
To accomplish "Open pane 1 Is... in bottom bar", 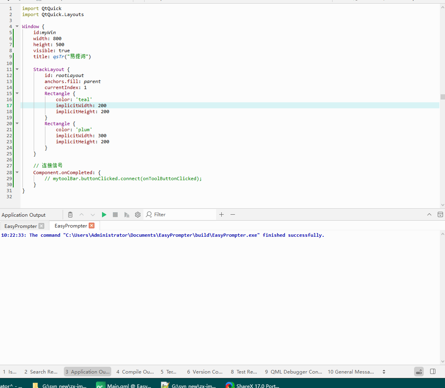I will pos(10,372).
